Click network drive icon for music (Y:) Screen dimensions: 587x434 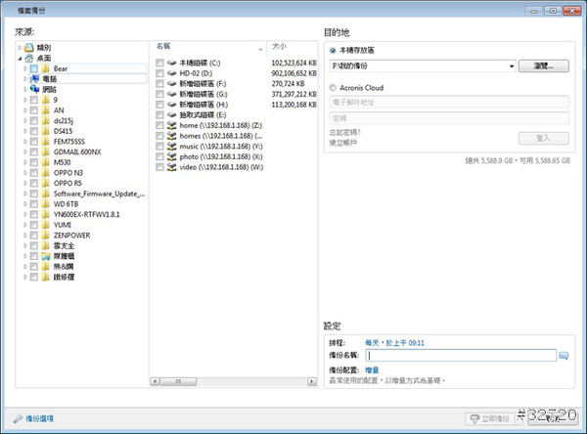pos(171,146)
